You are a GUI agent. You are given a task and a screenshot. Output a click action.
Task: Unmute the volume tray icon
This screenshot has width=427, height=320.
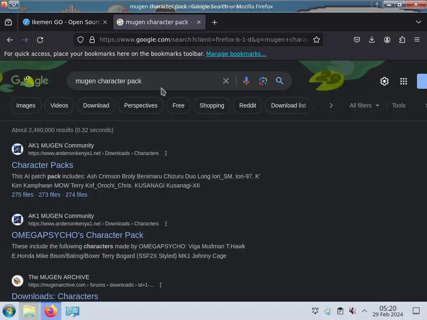(x=352, y=311)
